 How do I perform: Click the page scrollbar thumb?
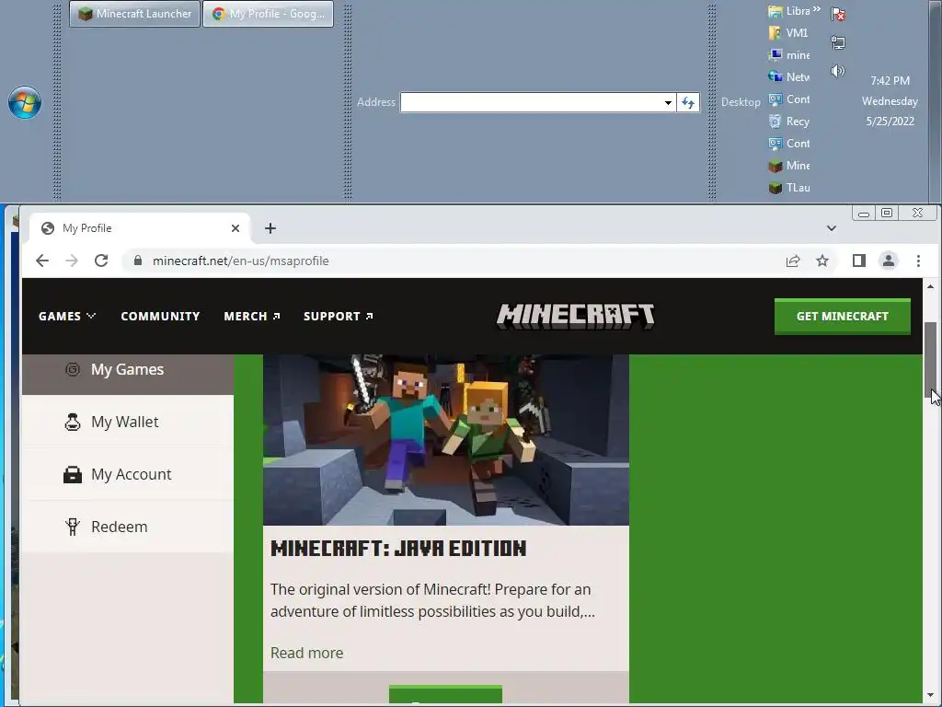click(931, 360)
